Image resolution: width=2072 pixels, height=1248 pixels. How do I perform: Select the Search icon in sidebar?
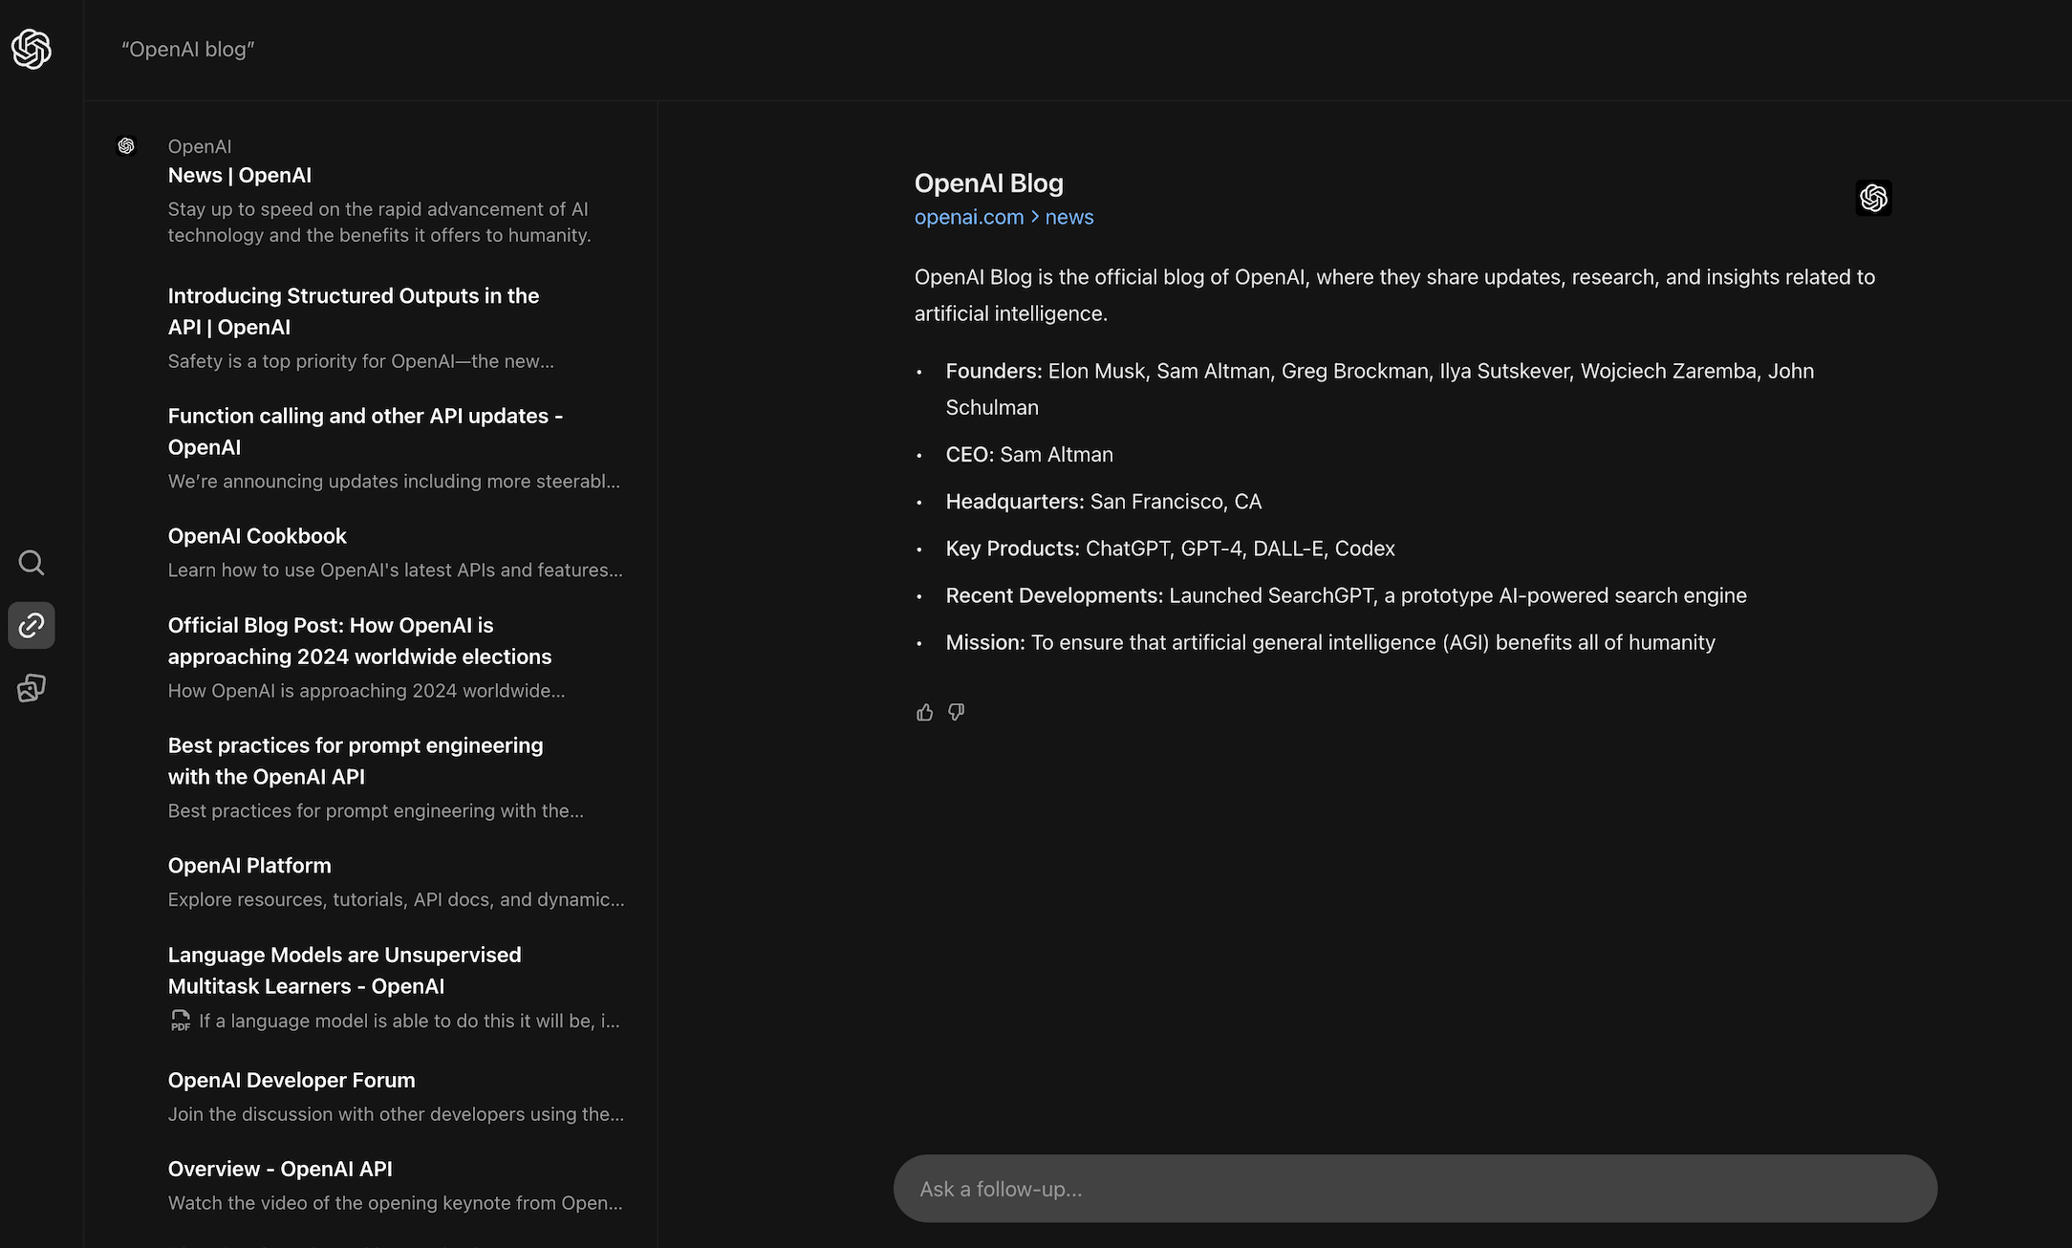[32, 563]
